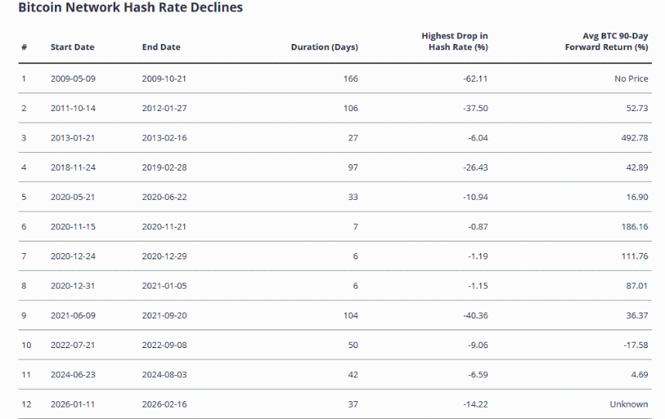Click the 492.78 forward return value
Screen dimensions: 665x419
pos(633,138)
